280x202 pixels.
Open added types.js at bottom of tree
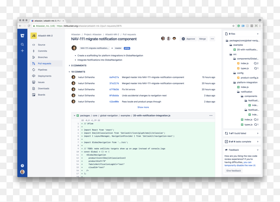(247, 125)
